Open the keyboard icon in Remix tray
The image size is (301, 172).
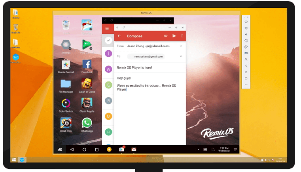click(205, 150)
